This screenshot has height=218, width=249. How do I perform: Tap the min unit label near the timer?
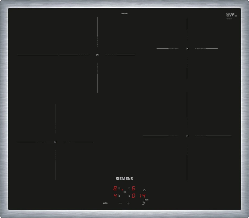147,200
